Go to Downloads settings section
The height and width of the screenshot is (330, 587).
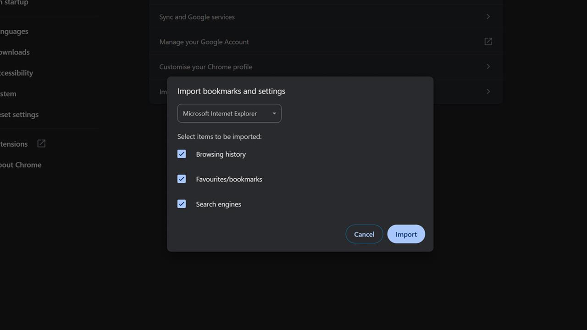(15, 52)
